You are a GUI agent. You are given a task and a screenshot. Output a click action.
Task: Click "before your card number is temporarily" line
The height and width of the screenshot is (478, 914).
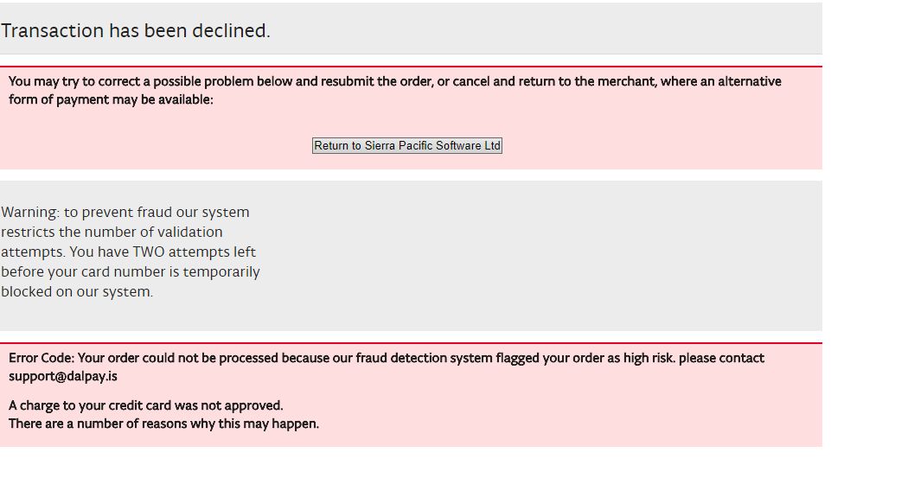pos(131,272)
